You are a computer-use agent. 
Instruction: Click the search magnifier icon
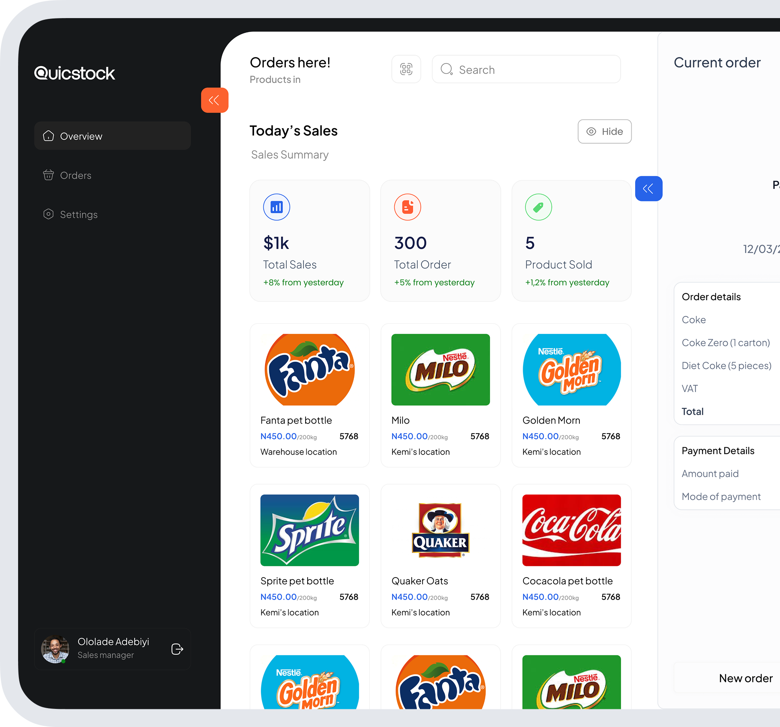point(447,69)
